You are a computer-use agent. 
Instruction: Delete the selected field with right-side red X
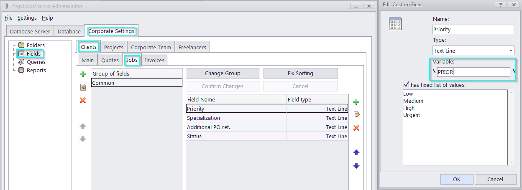pyautogui.click(x=356, y=128)
